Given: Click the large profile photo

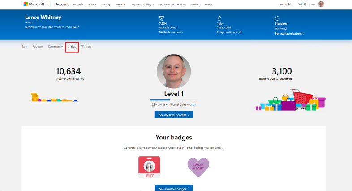Looking at the screenshot, I should click(174, 71).
